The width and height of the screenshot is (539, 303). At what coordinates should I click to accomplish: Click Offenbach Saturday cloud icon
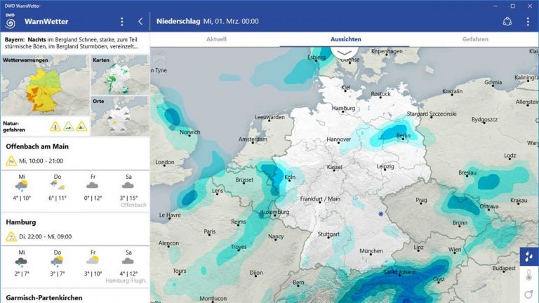pos(128,186)
